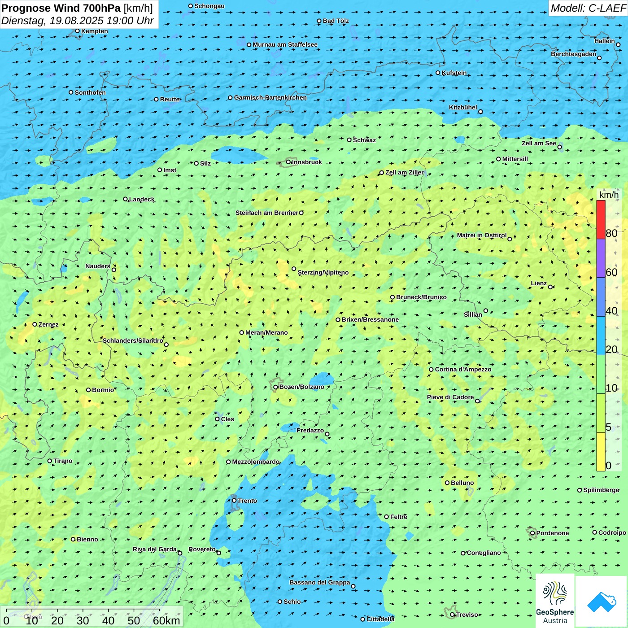Click the date 'Dienstag, 19.08.2025 19:00 Uhr'
Image resolution: width=628 pixels, height=628 pixels.
point(78,21)
